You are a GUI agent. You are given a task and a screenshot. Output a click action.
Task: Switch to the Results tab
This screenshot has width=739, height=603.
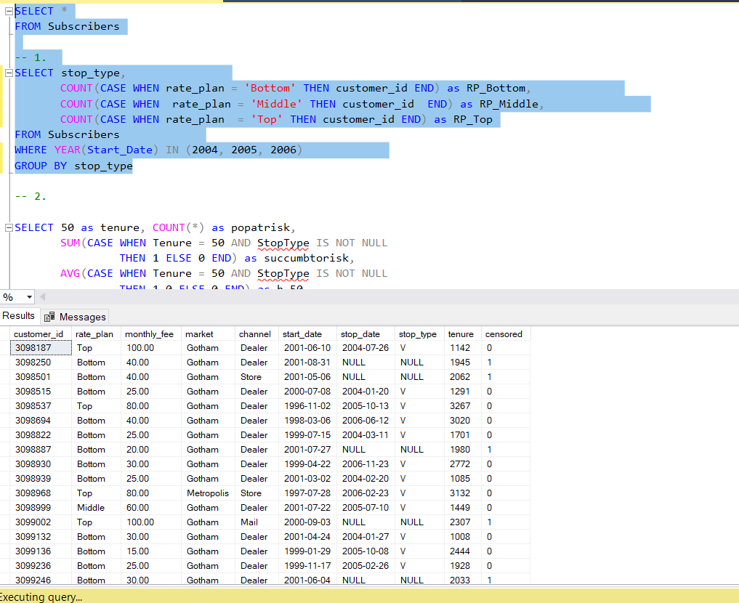click(19, 315)
